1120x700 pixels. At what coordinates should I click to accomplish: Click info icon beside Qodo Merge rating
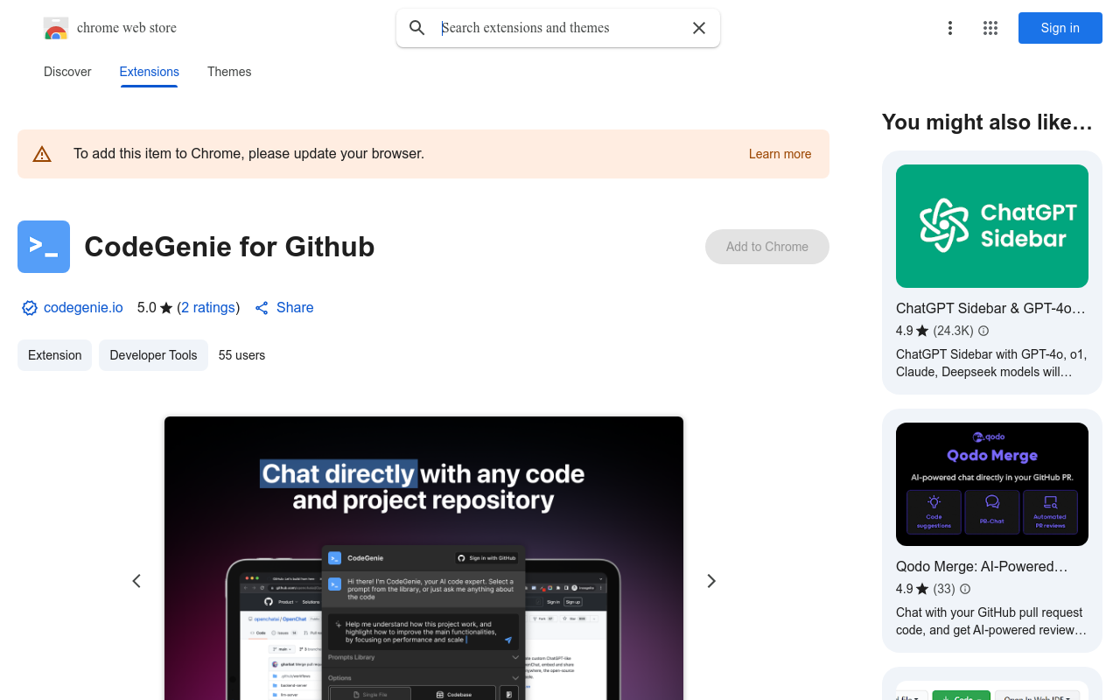965,589
